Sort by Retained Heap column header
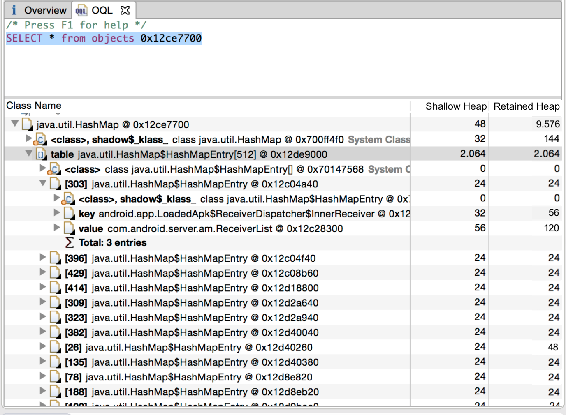This screenshot has width=566, height=415. (x=526, y=106)
